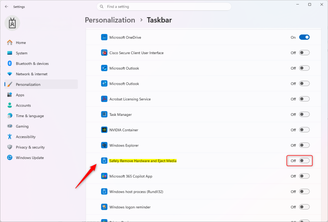328x222 pixels.
Task: Enable the Windows Explorer toggle
Action: 304,145
